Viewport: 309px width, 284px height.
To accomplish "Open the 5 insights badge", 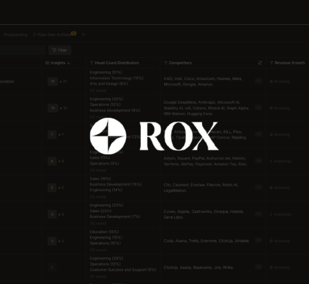I will [x=52, y=188].
